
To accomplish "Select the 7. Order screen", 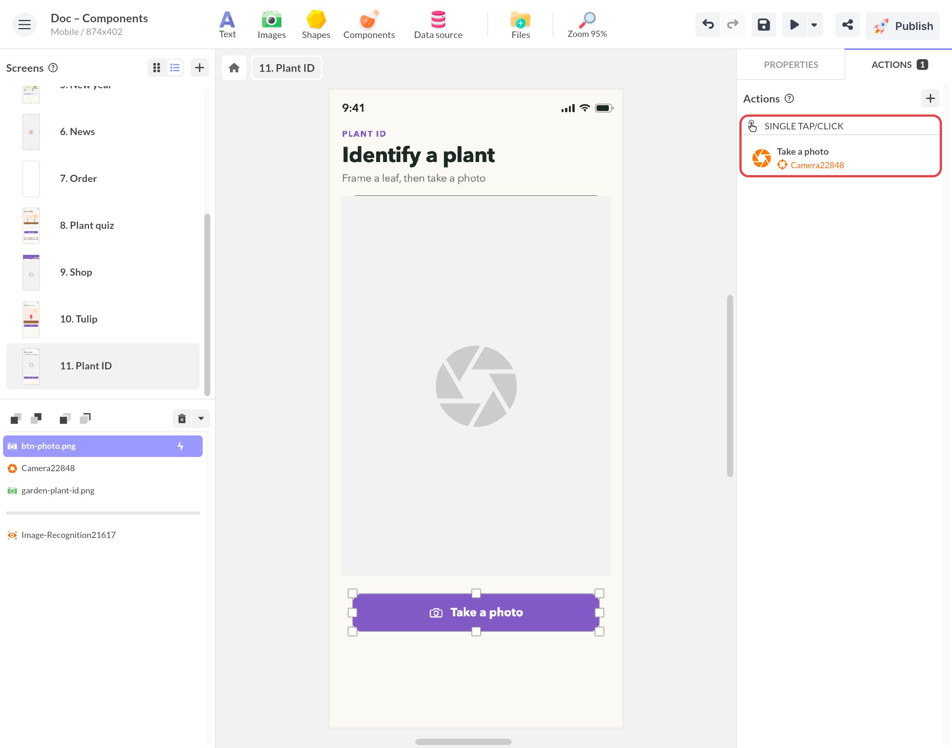I will [x=102, y=179].
